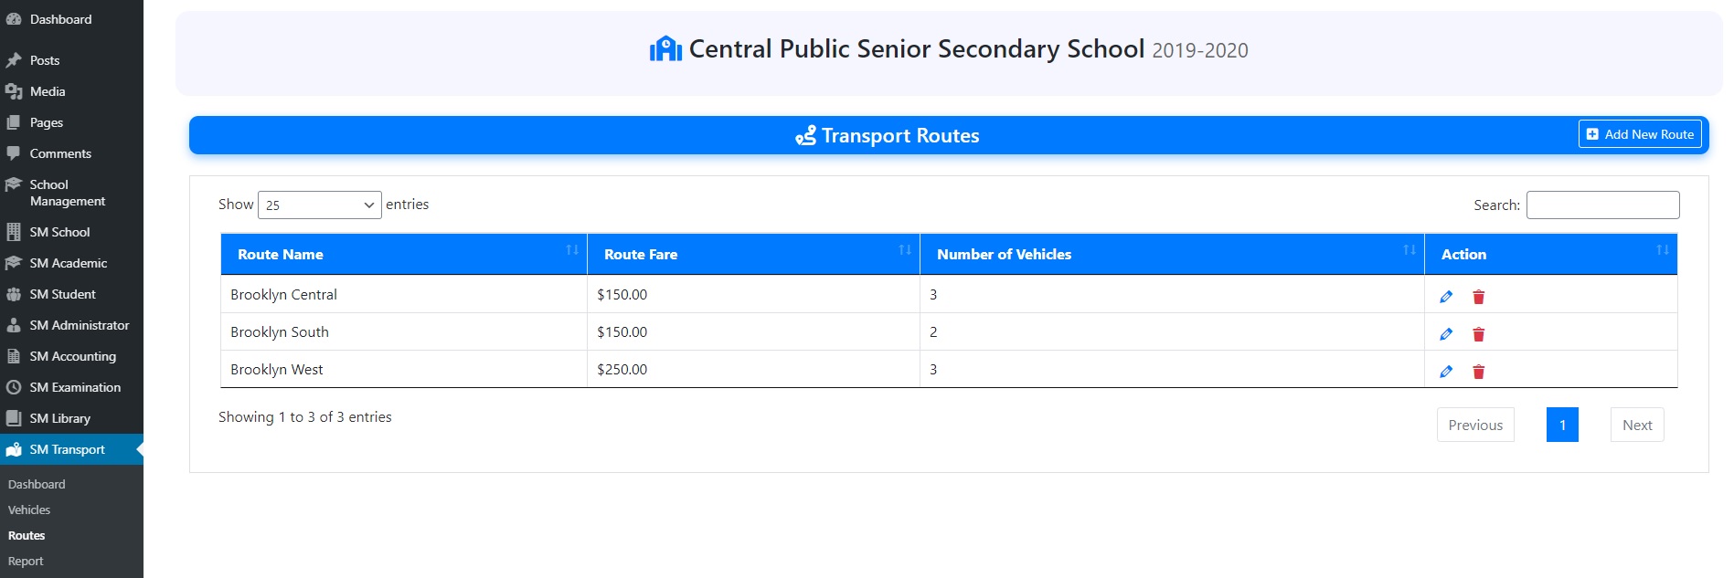Click the Next pagination button
Viewport: 1734px width, 578px height.
click(x=1636, y=425)
